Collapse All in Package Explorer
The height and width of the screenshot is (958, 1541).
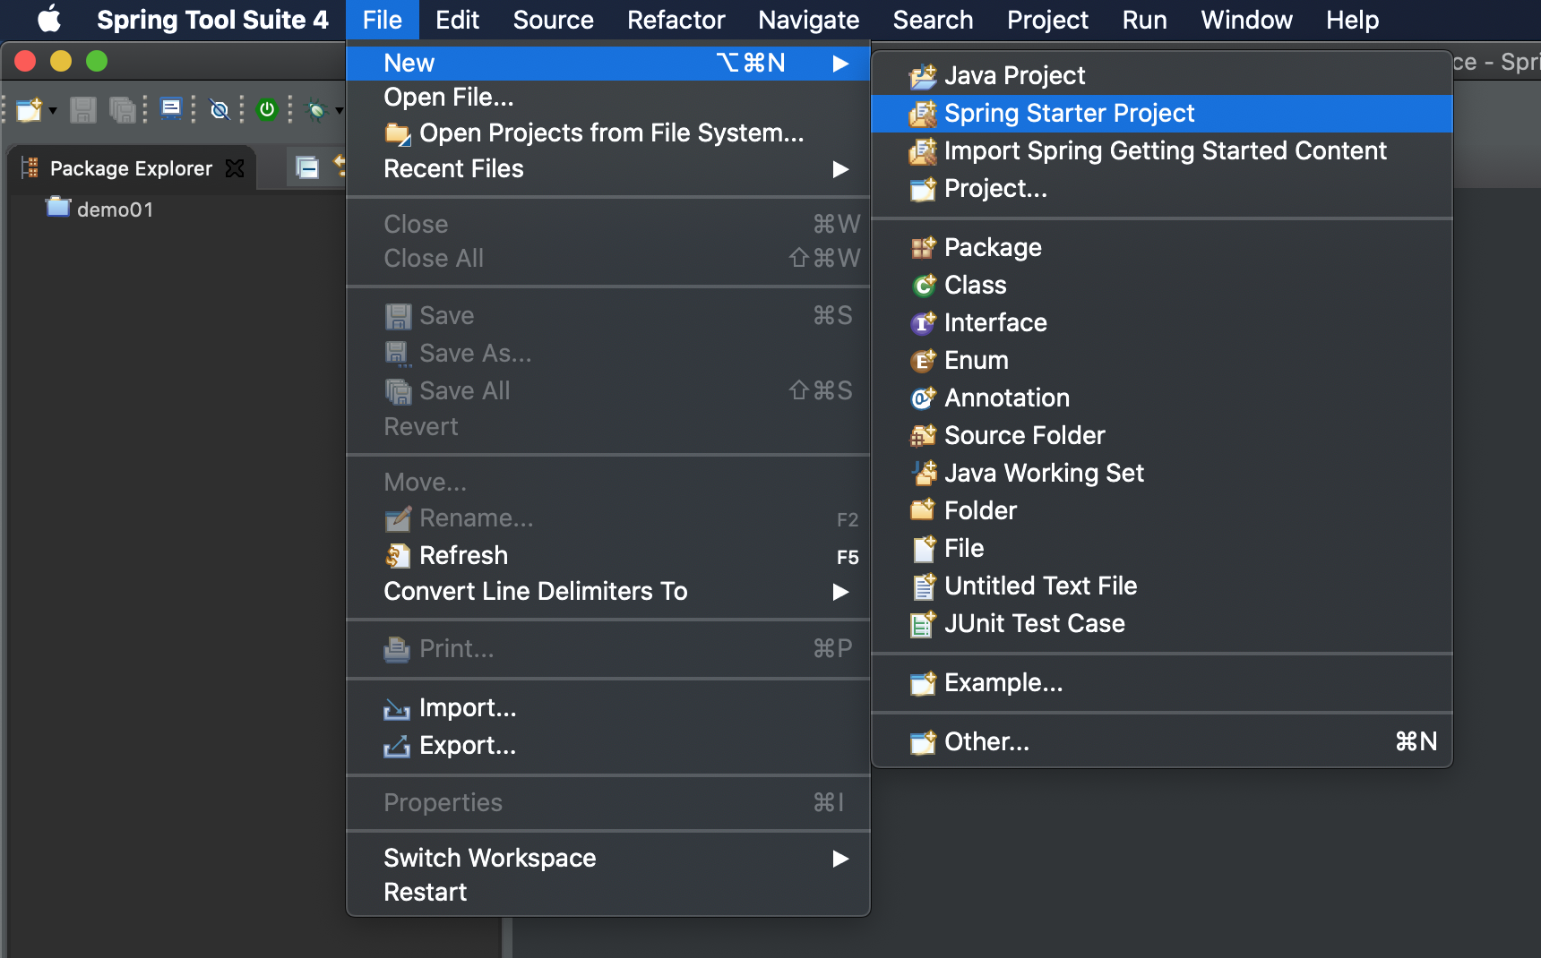click(x=307, y=167)
